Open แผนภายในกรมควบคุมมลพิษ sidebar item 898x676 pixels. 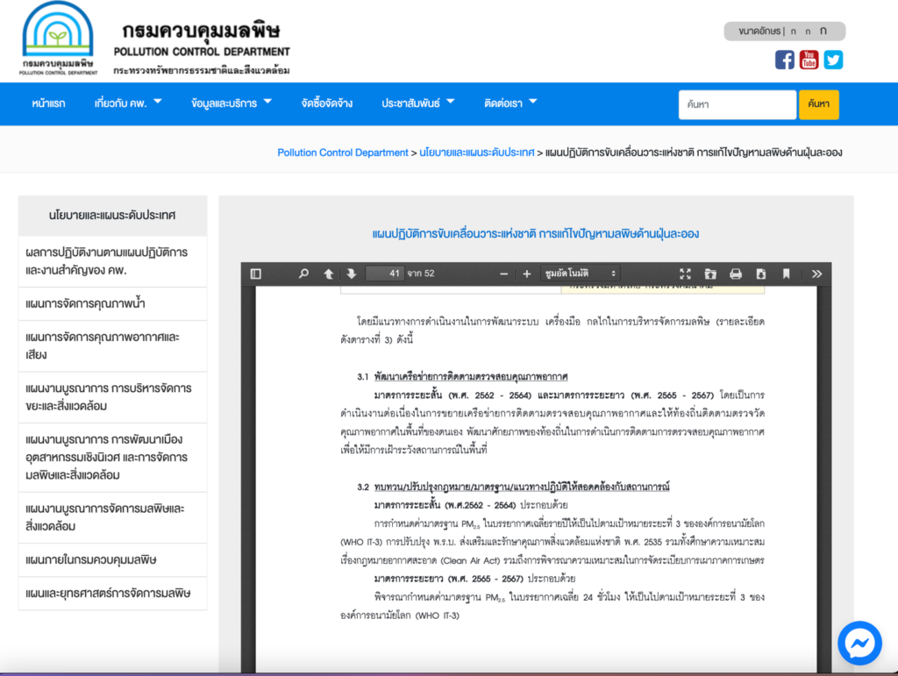click(113, 560)
